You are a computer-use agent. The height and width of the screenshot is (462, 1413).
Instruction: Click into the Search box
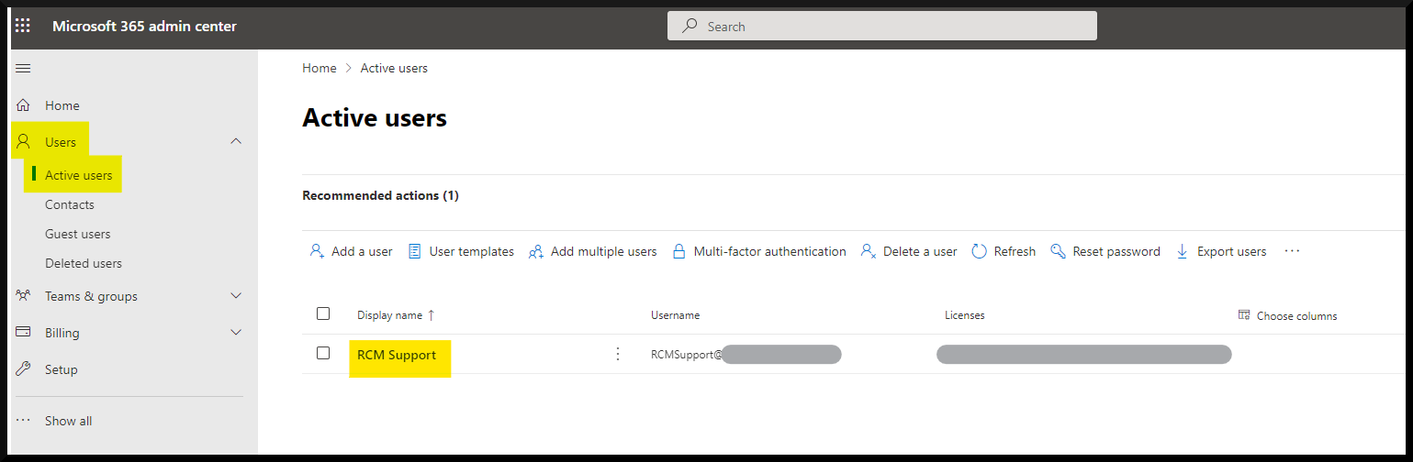pyautogui.click(x=882, y=26)
